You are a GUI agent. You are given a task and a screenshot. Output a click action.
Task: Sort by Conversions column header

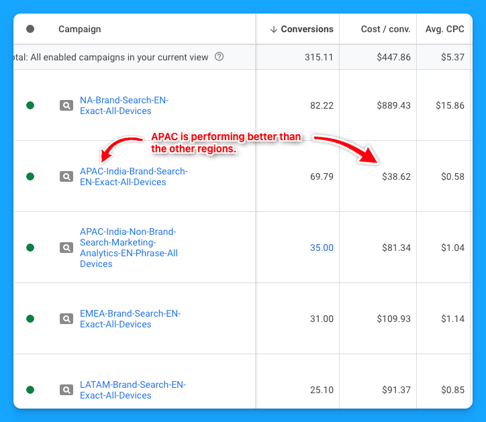point(307,29)
